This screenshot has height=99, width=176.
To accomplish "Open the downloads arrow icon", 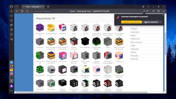I will pos(164,11).
